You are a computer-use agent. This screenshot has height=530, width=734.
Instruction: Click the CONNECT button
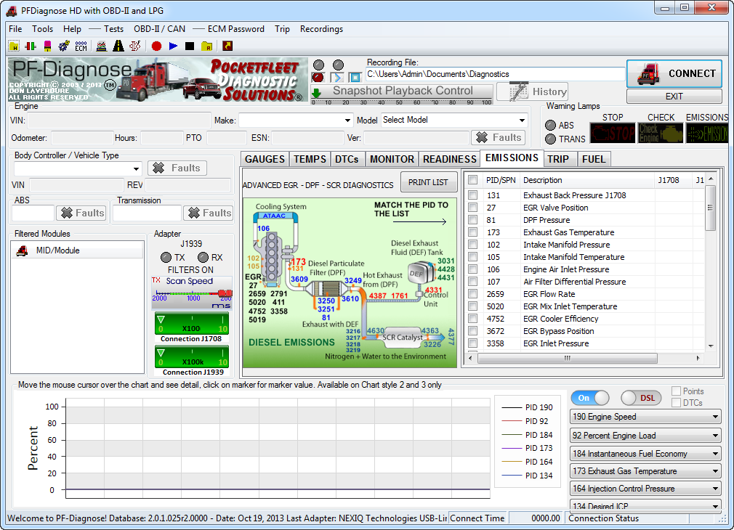pyautogui.click(x=674, y=73)
